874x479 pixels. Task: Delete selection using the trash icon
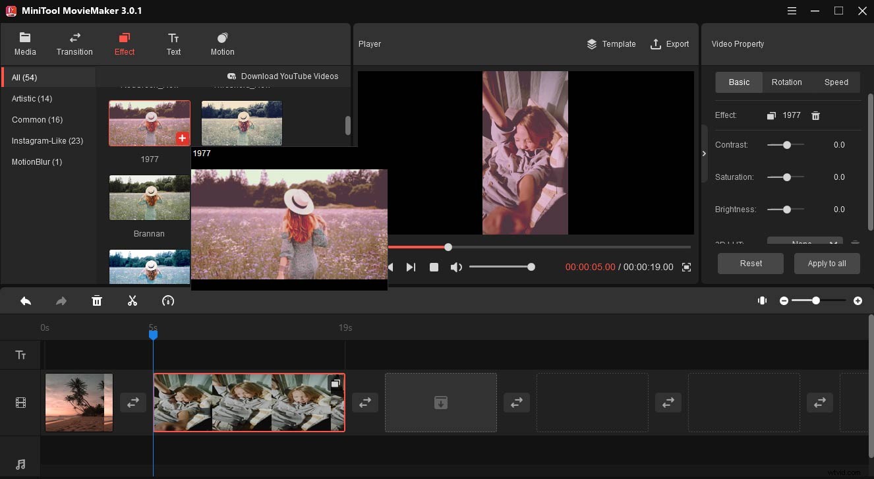(x=97, y=300)
